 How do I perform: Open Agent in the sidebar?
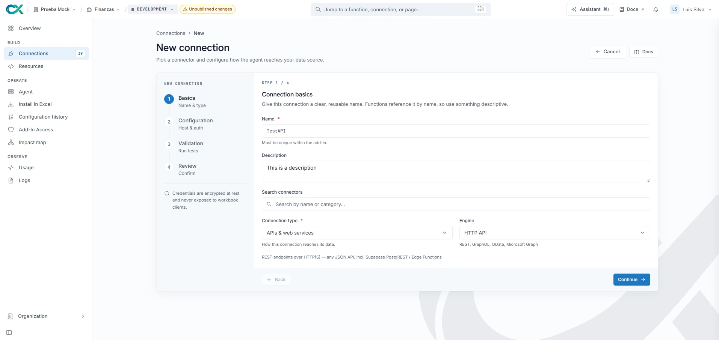tap(46, 92)
